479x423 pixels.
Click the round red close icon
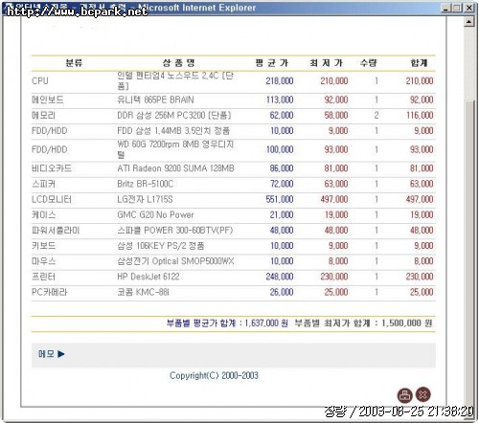(423, 394)
